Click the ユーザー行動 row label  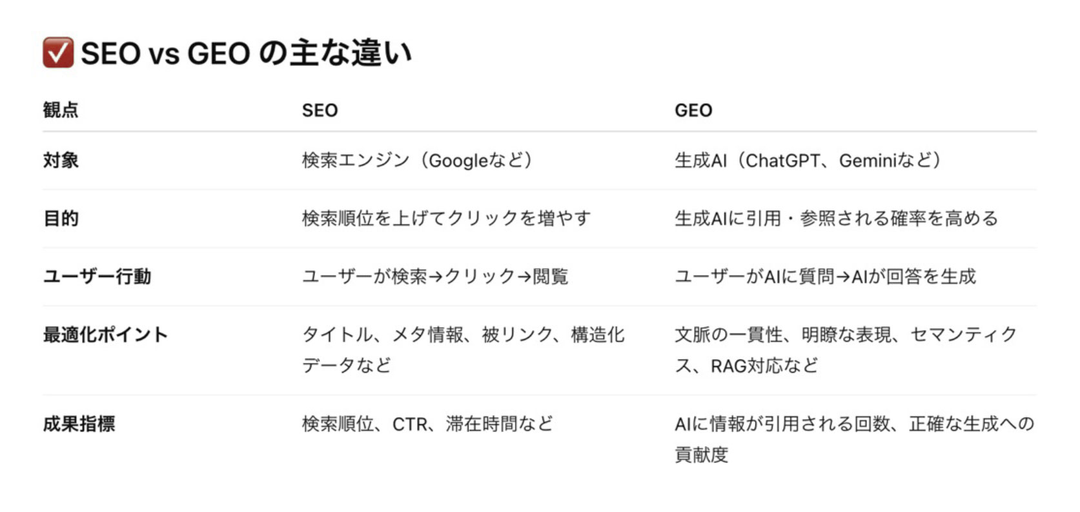click(x=97, y=276)
